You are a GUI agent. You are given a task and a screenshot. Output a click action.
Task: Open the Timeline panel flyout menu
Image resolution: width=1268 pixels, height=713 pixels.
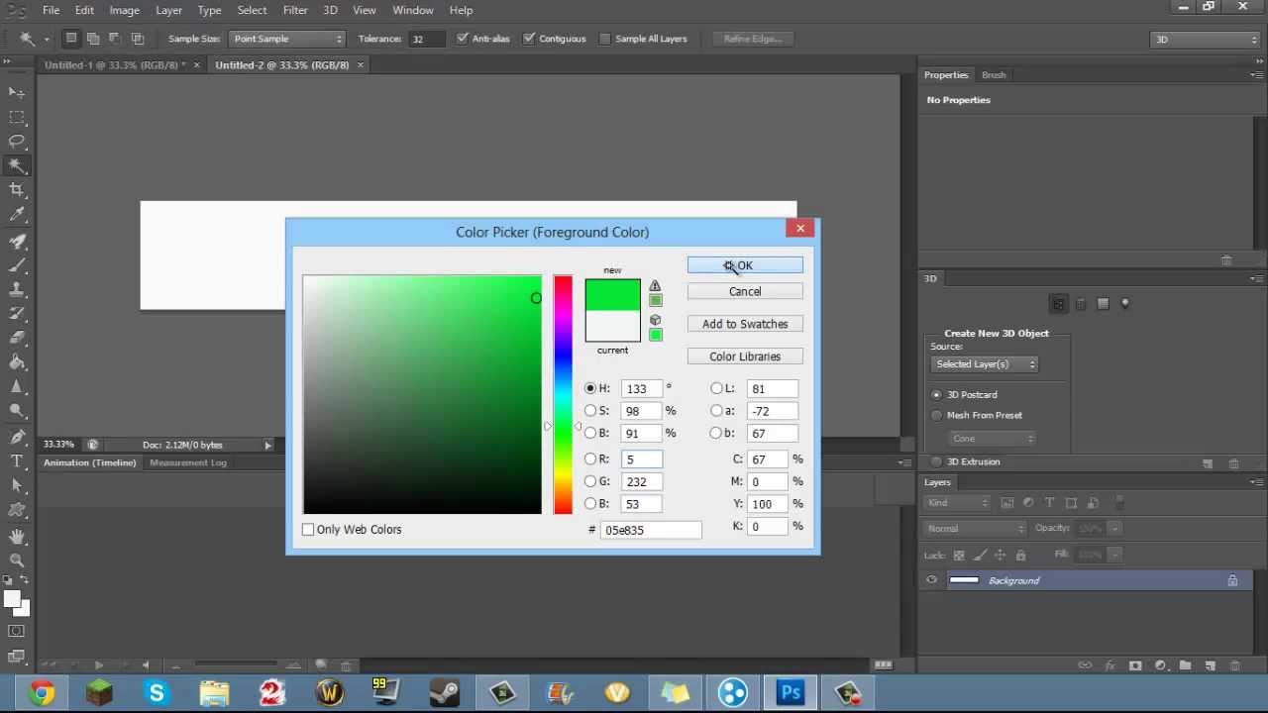point(904,462)
